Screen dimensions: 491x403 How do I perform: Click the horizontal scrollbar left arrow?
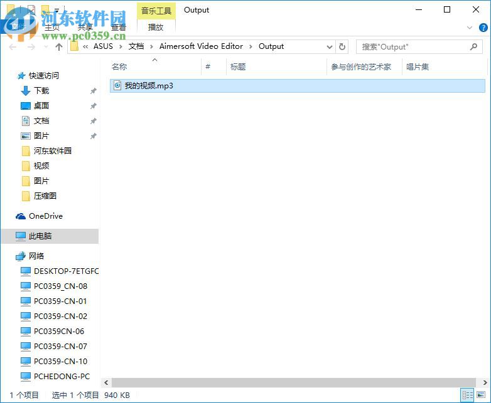coord(106,382)
